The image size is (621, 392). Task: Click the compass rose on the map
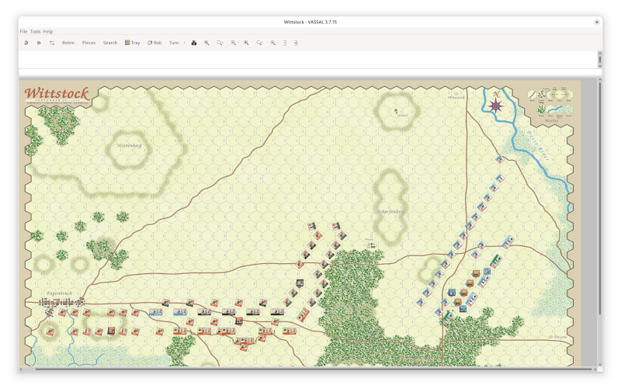(496, 106)
